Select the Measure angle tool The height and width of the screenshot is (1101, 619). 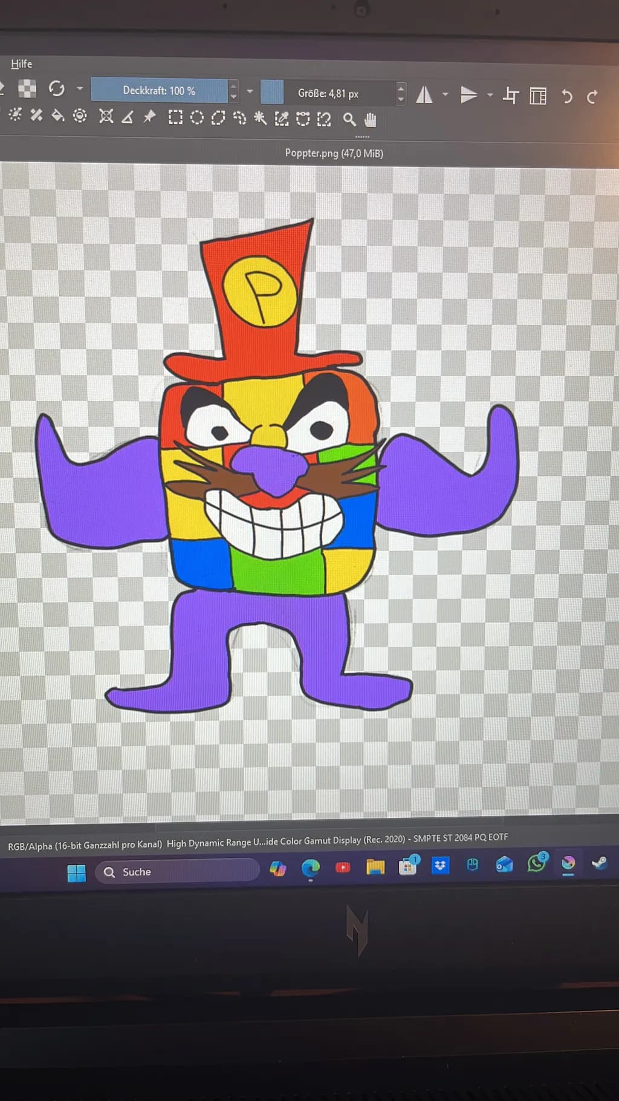(128, 117)
